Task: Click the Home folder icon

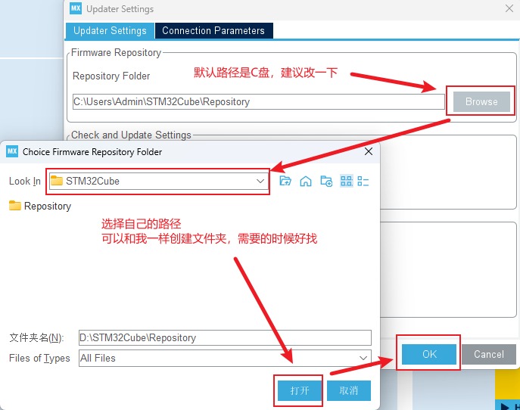Action: [x=306, y=181]
